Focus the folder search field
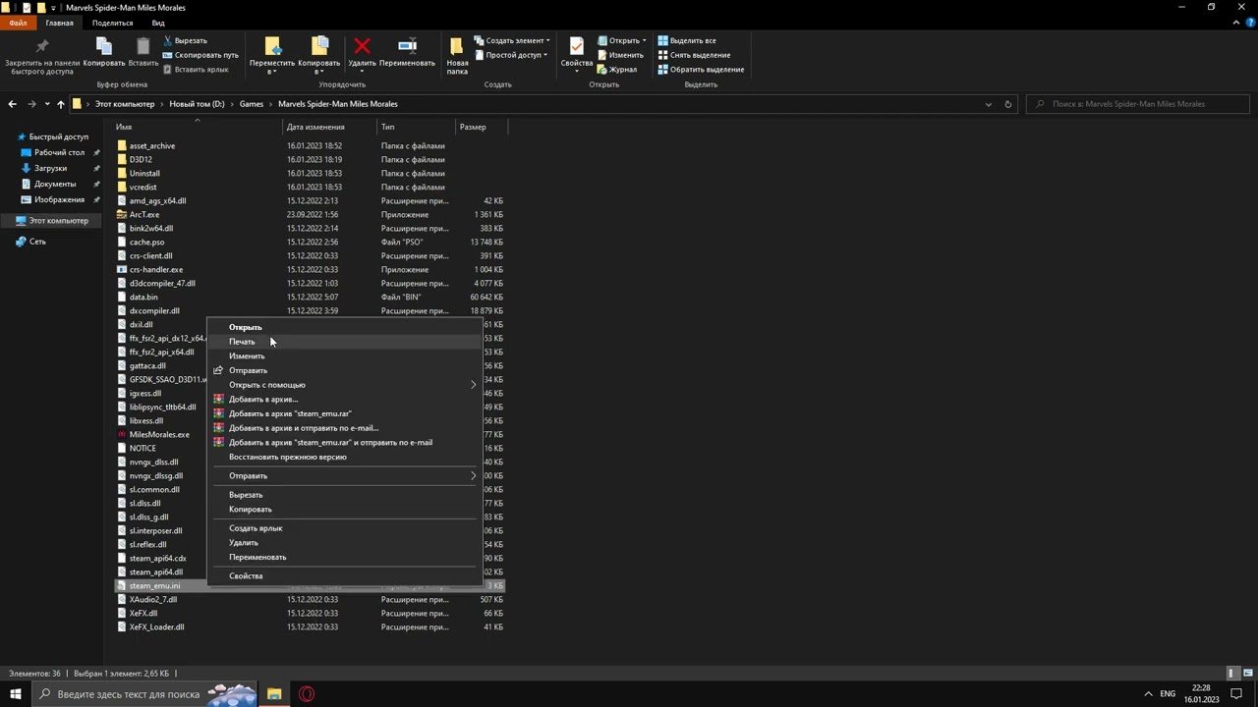The image size is (1258, 707). point(1138,104)
